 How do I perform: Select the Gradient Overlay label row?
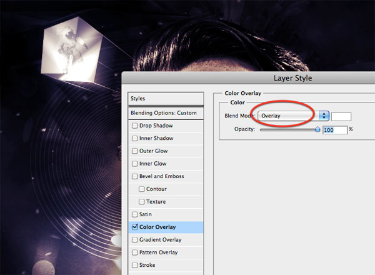166,239
